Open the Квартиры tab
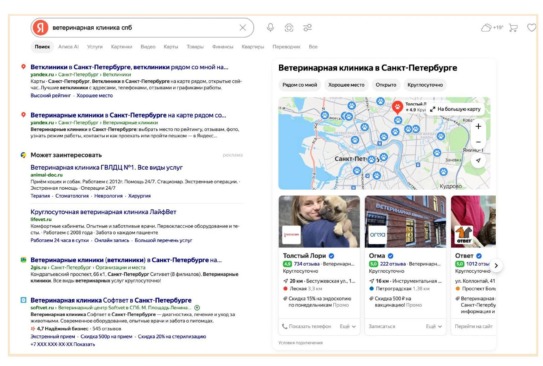Viewport: 543px width, 366px height. click(253, 47)
